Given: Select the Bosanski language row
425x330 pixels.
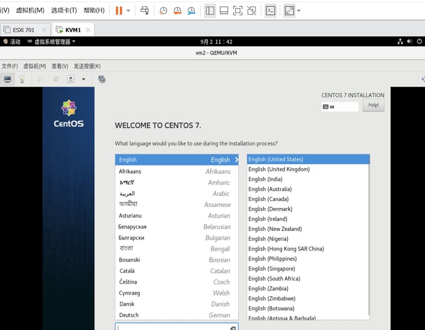Looking at the screenshot, I should coord(177,260).
